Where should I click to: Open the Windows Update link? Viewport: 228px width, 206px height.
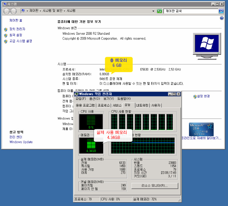21,142
